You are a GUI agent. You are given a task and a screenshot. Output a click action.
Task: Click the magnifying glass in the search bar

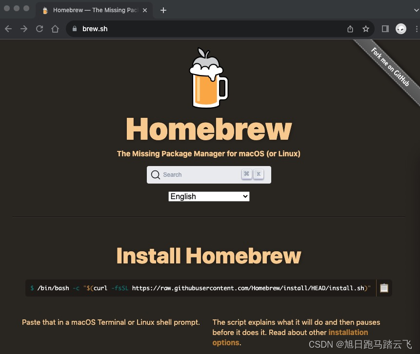pyautogui.click(x=155, y=174)
